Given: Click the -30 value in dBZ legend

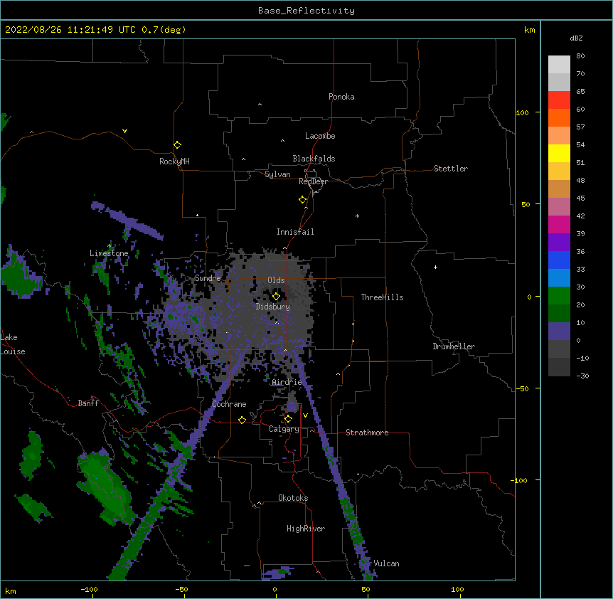Looking at the screenshot, I should (582, 376).
